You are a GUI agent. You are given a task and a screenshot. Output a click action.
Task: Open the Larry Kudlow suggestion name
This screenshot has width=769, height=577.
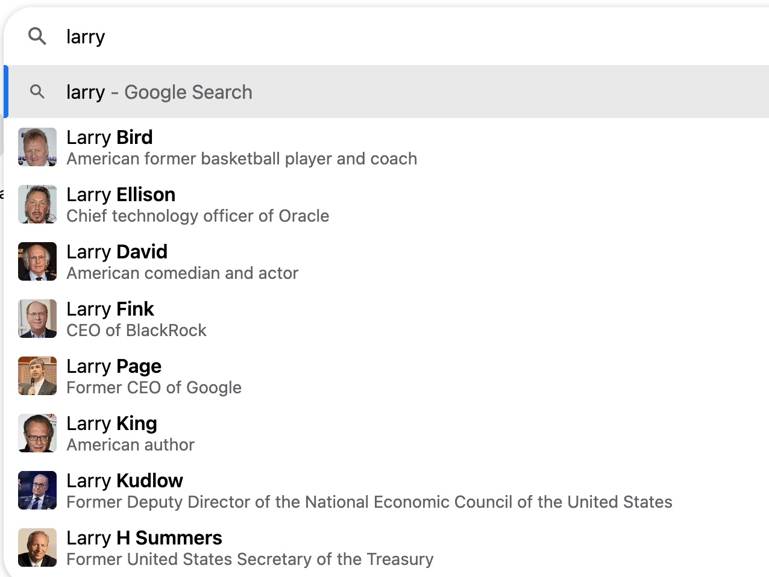coord(124,481)
